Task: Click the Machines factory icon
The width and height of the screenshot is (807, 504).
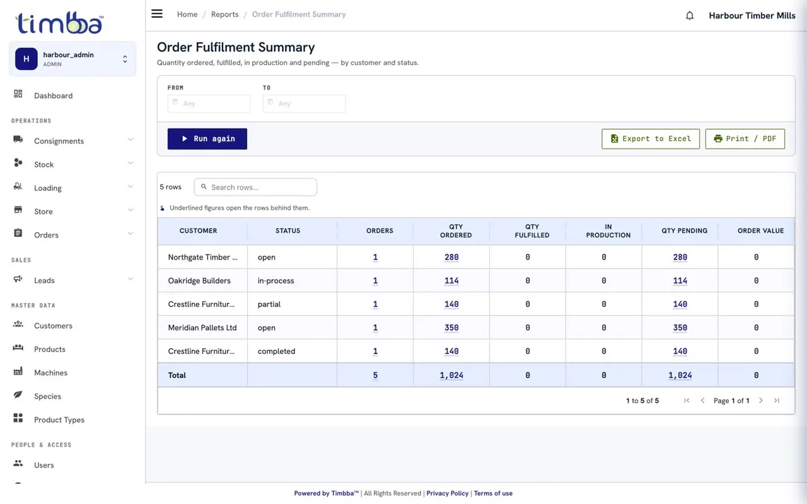Action: 18,372
